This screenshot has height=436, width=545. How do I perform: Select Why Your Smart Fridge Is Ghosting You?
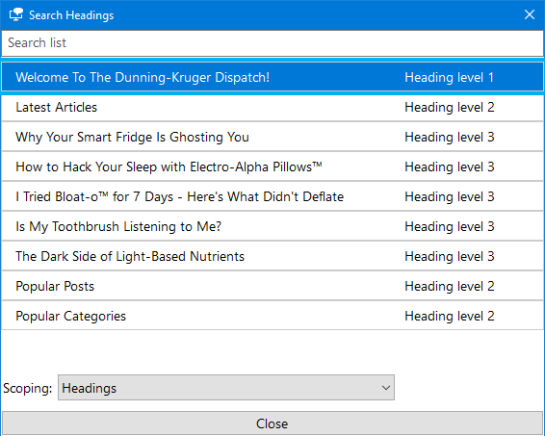click(272, 137)
